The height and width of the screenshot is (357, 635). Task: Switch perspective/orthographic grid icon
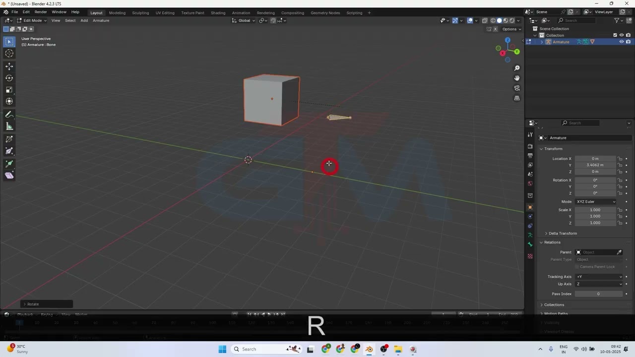coord(517,98)
